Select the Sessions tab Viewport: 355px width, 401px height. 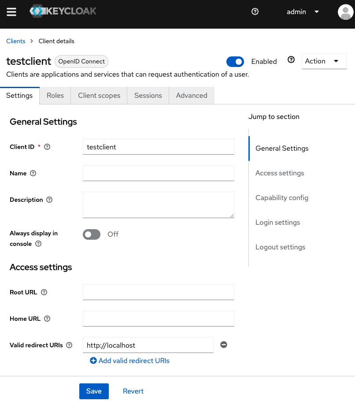(148, 95)
